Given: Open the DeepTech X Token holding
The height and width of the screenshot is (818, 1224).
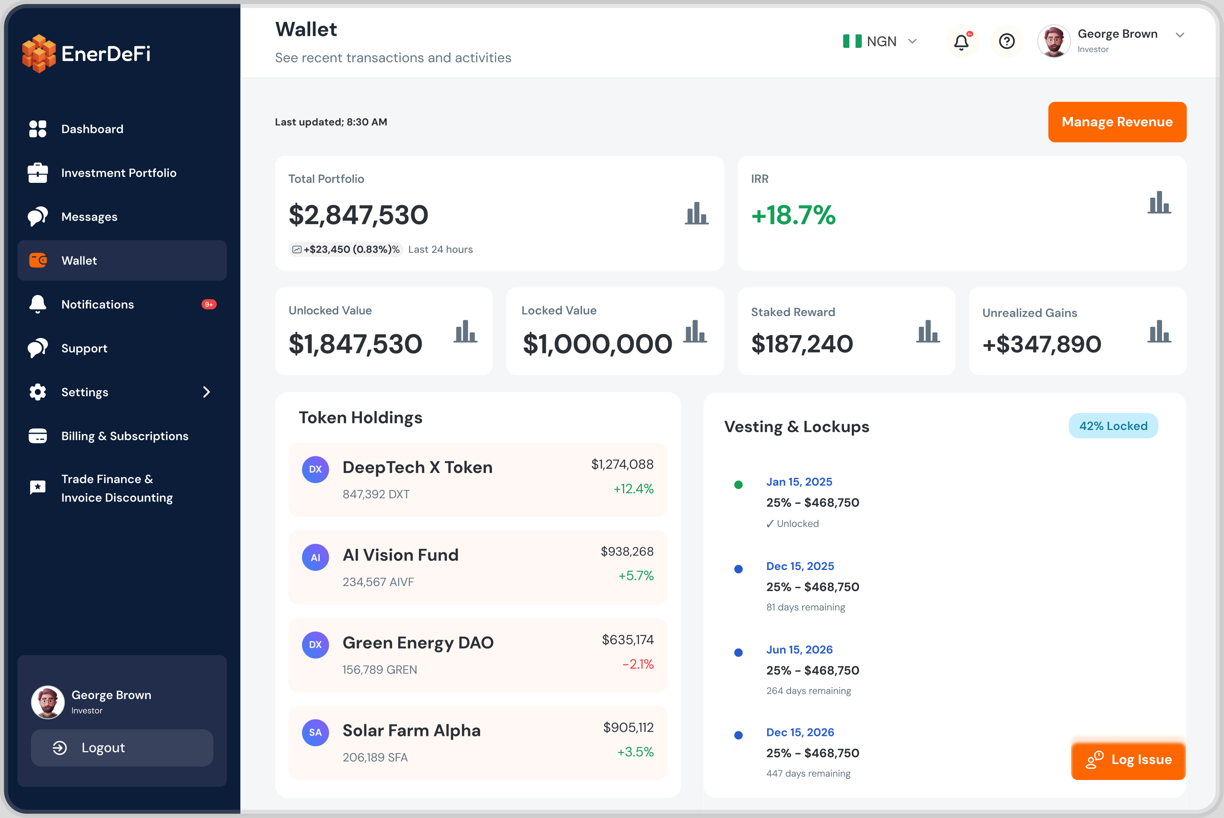Looking at the screenshot, I should [478, 480].
